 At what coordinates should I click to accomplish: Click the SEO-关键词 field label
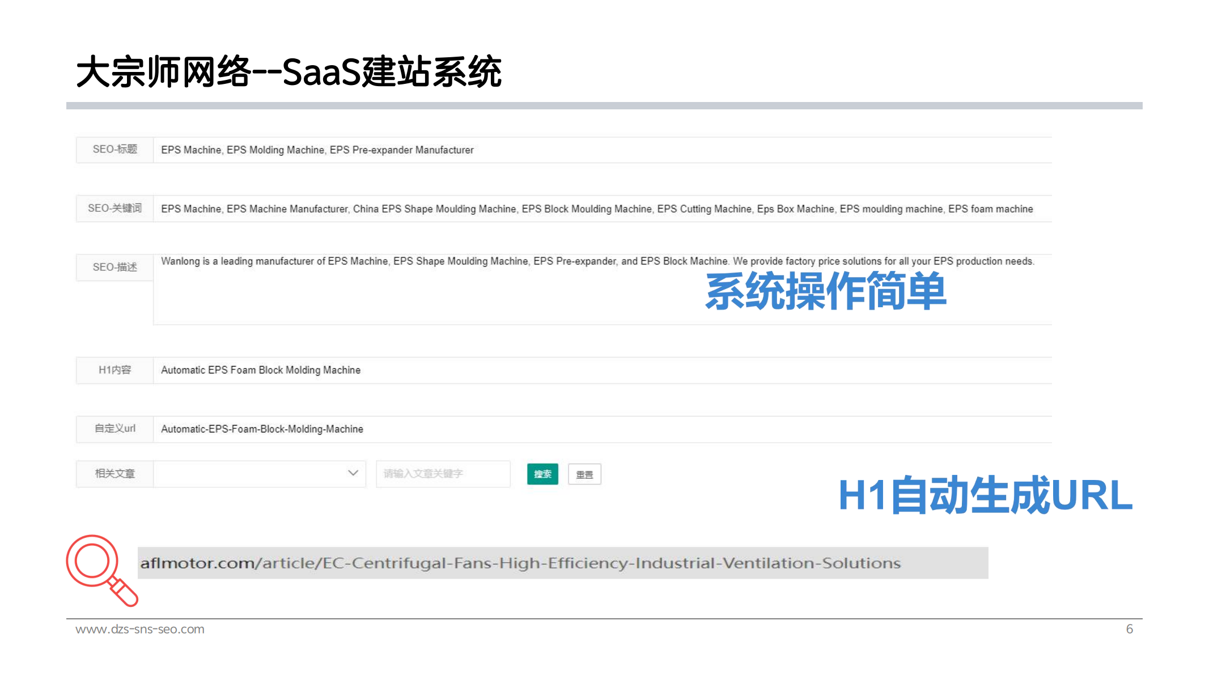coord(115,209)
